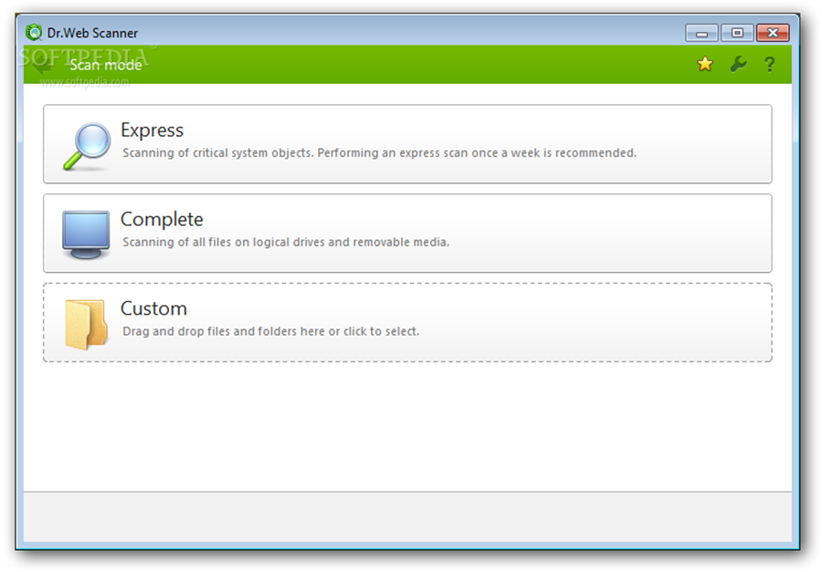Screen dimensions: 822x572
Task: Click the 'Dr.Web Scanner' title bar text
Action: coord(93,33)
